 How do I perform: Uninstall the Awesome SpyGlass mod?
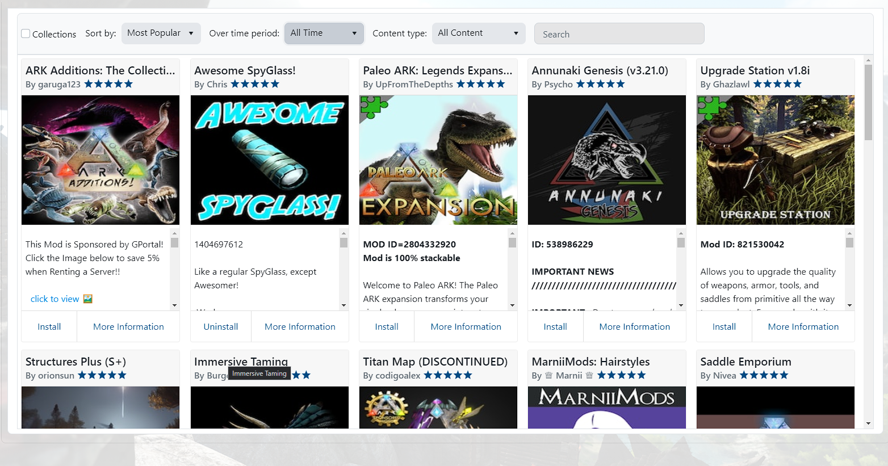[x=221, y=326]
